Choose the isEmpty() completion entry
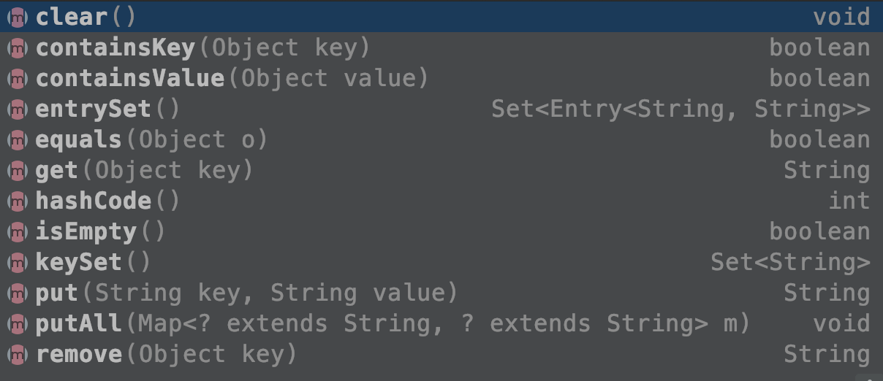The image size is (883, 381). click(441, 231)
